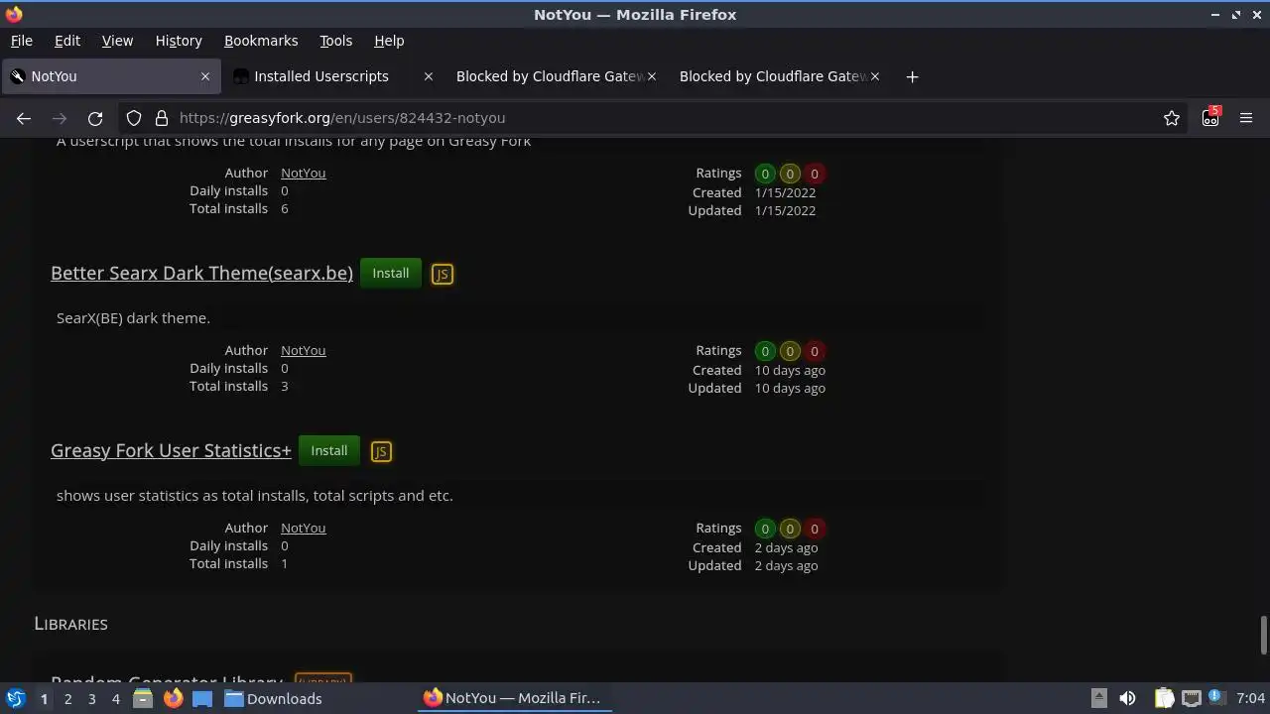Screen dimensions: 1270x714
Task: Open the tracking protection shield icon
Action: click(134, 118)
